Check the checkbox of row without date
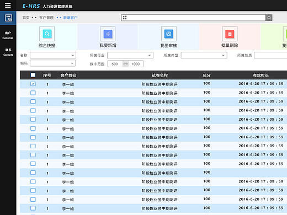287x215 pixels. click(x=33, y=173)
